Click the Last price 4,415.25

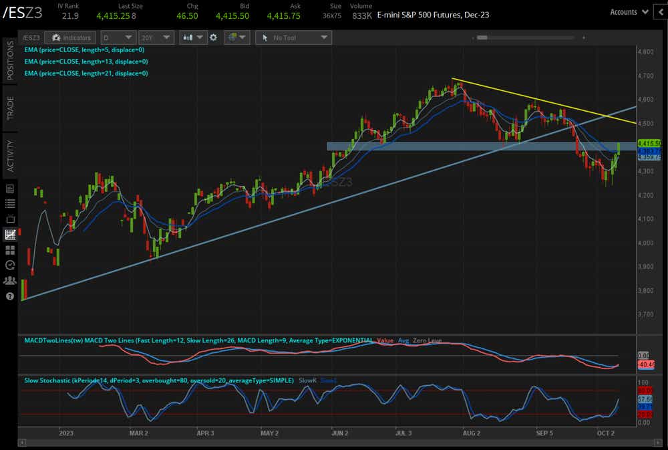pos(113,16)
